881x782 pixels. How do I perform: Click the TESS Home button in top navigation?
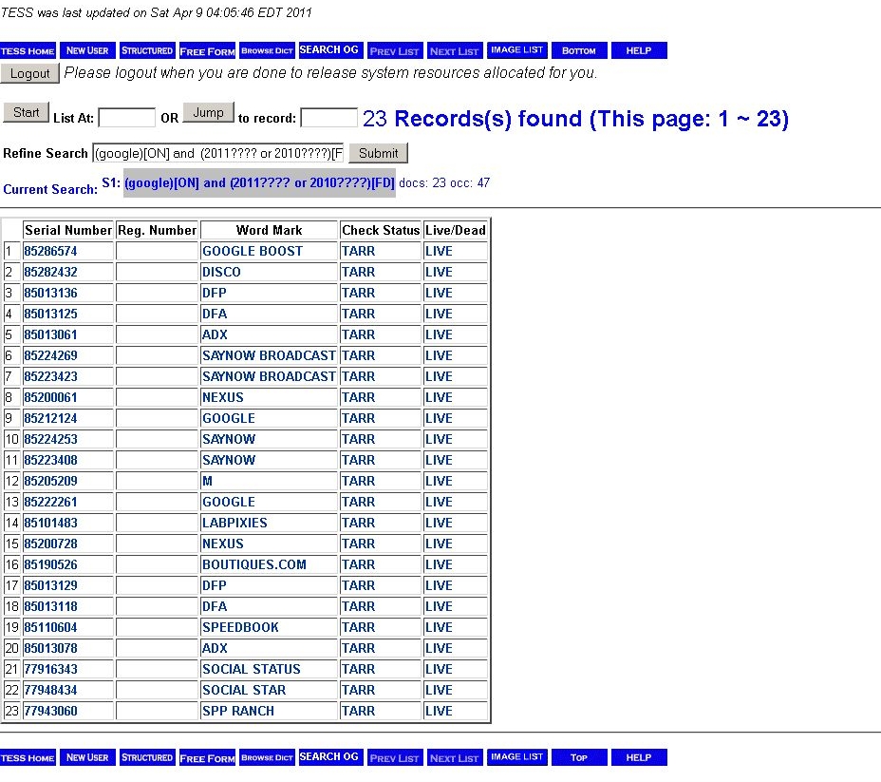pyautogui.click(x=28, y=50)
